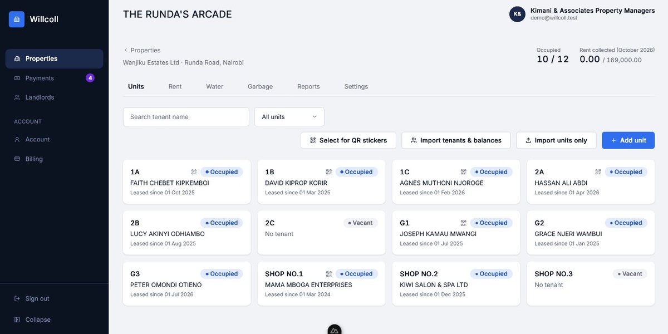Go to the Settings tab
Image resolution: width=668 pixels, height=334 pixels.
[x=356, y=87]
